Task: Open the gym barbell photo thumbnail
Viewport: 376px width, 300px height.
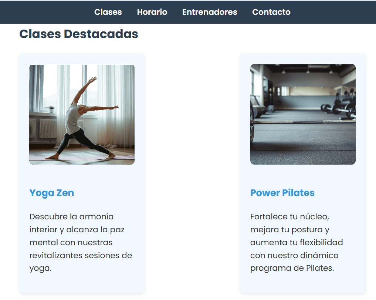Action: 303,114
